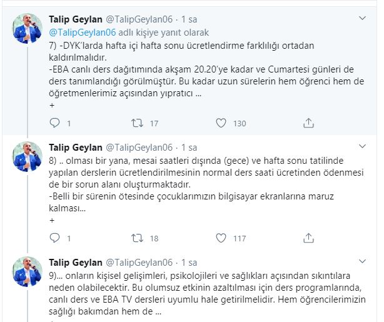The height and width of the screenshot is (322, 384).
Task: Retweet the tweet starting with "7)"
Action: pyautogui.click(x=137, y=123)
